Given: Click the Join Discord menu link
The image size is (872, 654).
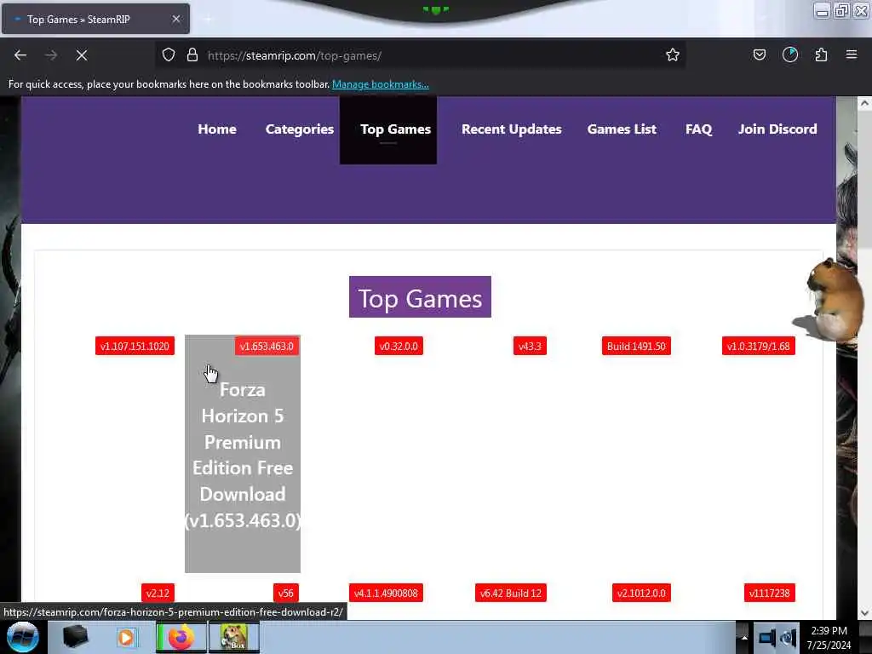Looking at the screenshot, I should [x=777, y=129].
